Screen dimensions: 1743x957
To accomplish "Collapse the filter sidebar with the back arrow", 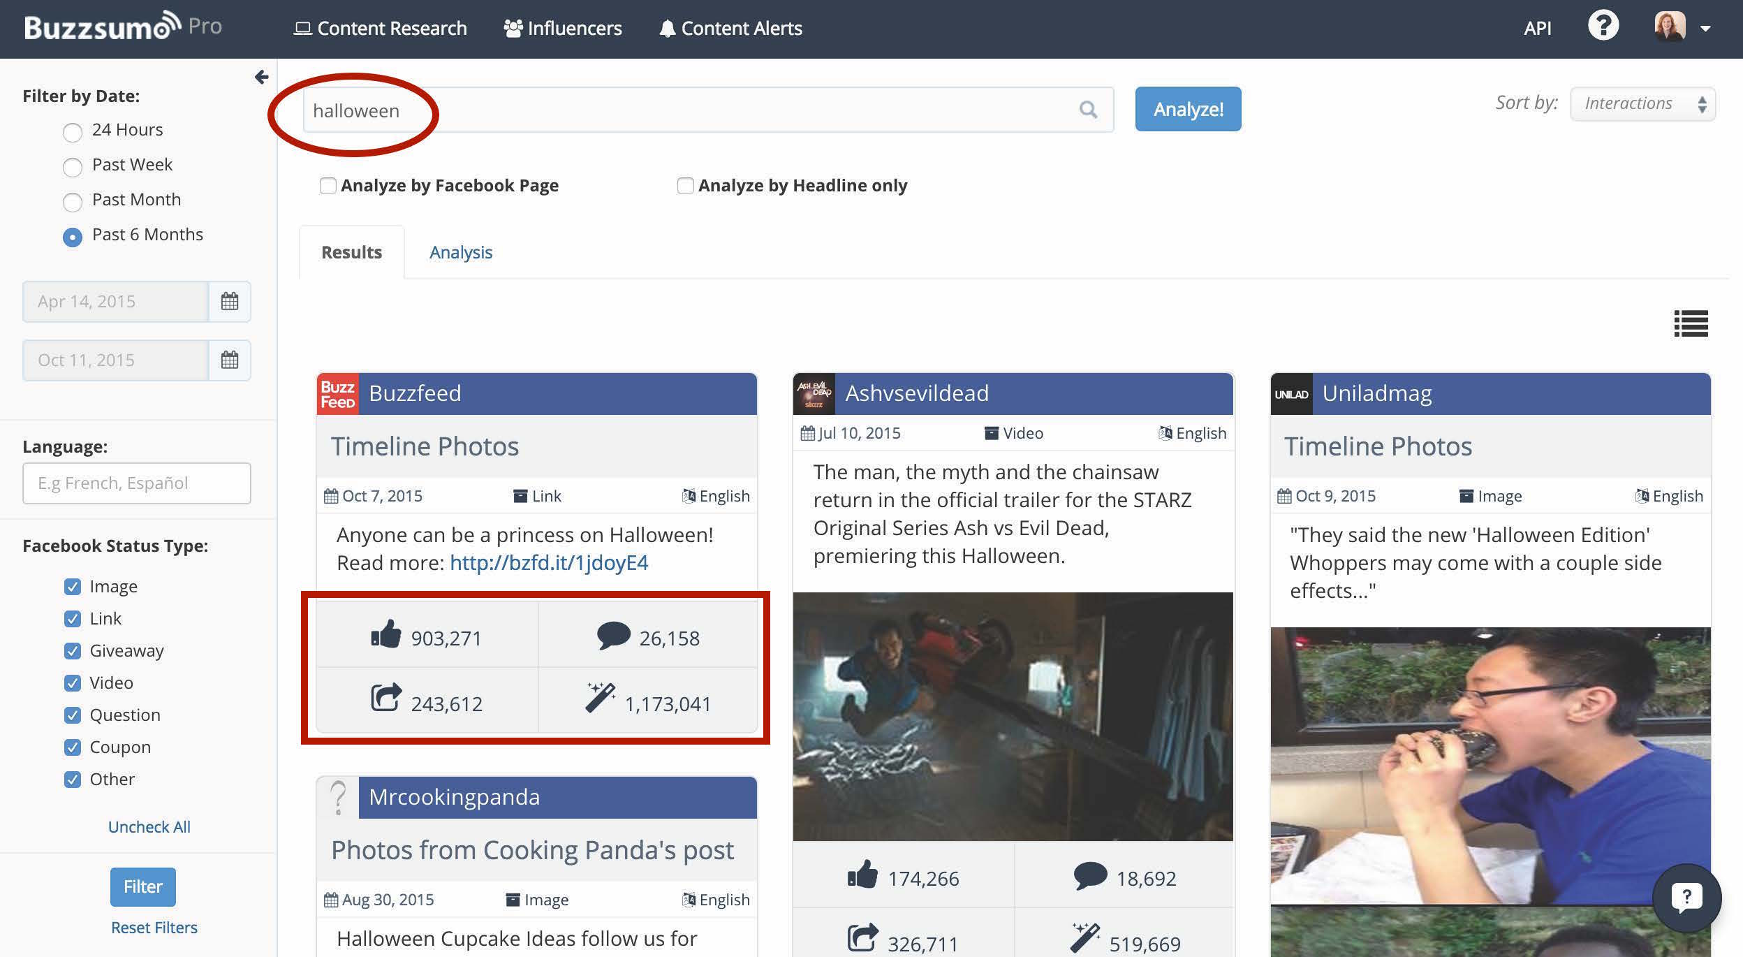I will coord(261,77).
